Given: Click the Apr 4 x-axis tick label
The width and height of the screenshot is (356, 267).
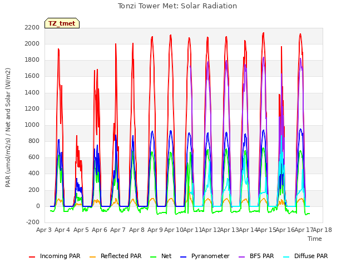Looking at the screenshot, I should [x=62, y=230].
